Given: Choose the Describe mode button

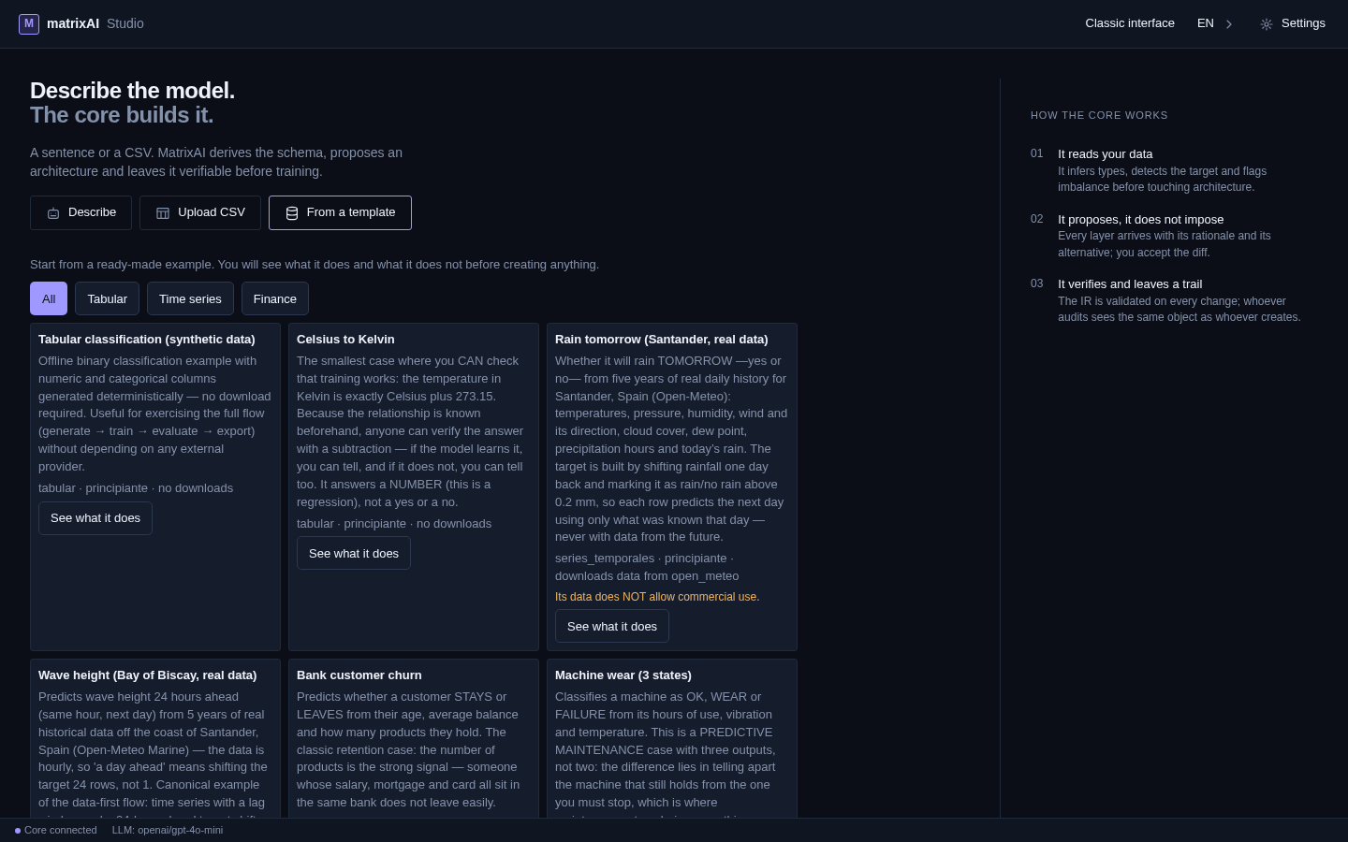Looking at the screenshot, I should coord(81,212).
